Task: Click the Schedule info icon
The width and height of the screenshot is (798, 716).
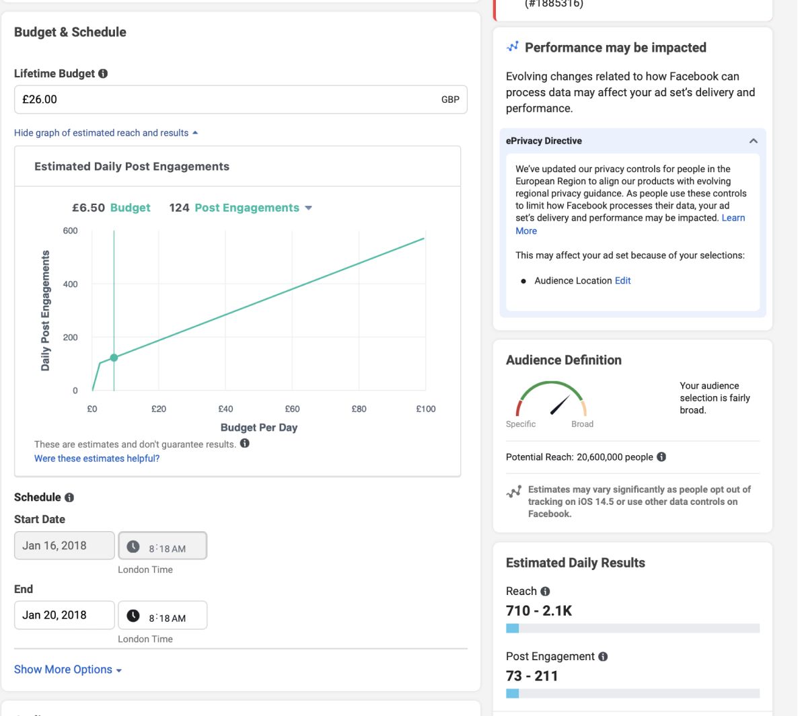Action: (x=69, y=498)
